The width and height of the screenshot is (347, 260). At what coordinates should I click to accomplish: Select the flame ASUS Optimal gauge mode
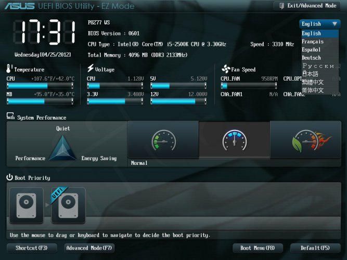(x=305, y=140)
